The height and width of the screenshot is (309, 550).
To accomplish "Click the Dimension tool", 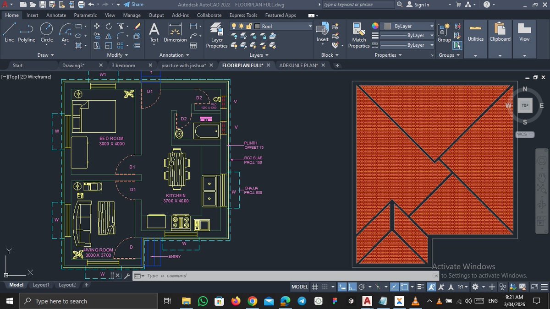I will pos(175,33).
